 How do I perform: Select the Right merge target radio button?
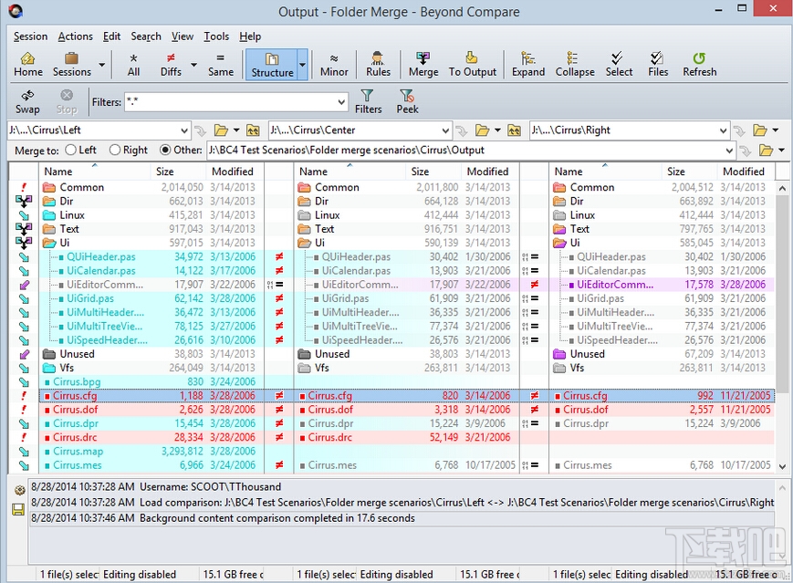point(115,151)
